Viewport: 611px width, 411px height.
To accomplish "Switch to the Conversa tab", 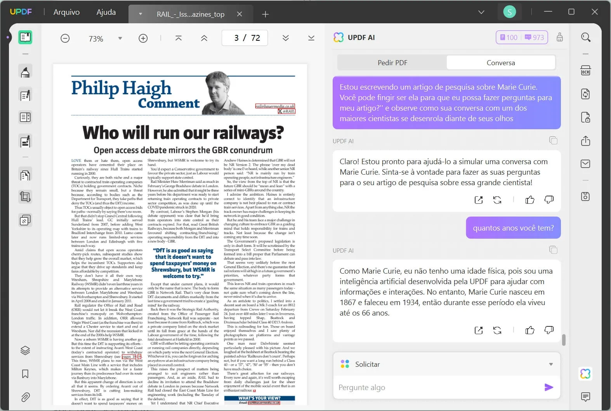I will pos(501,62).
